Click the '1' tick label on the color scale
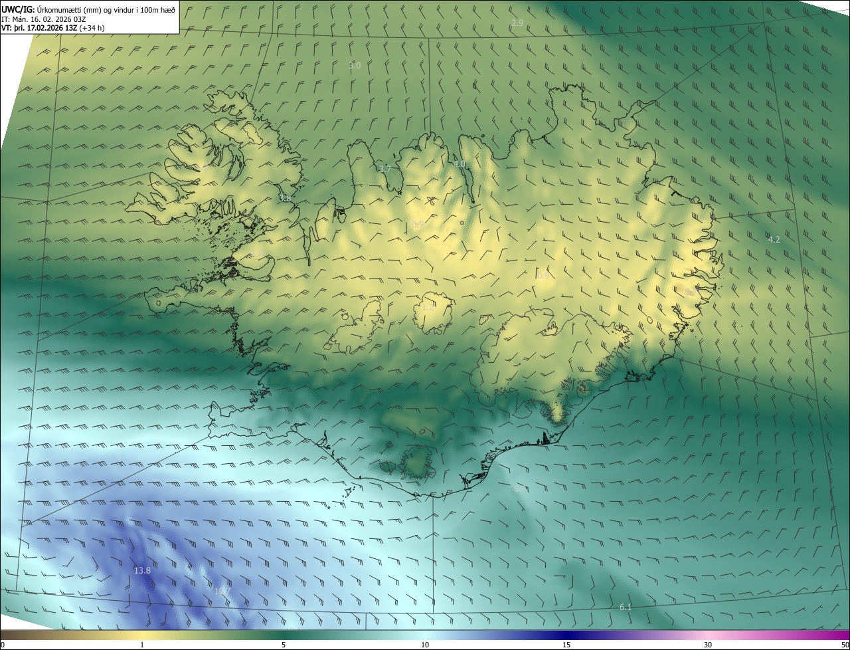 142,645
